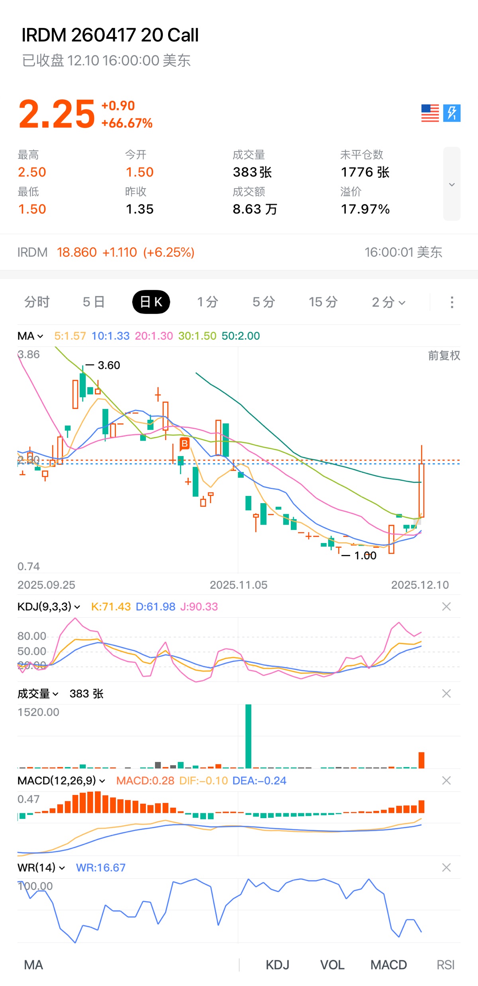Tap the blue lightning quote icon

[x=452, y=113]
